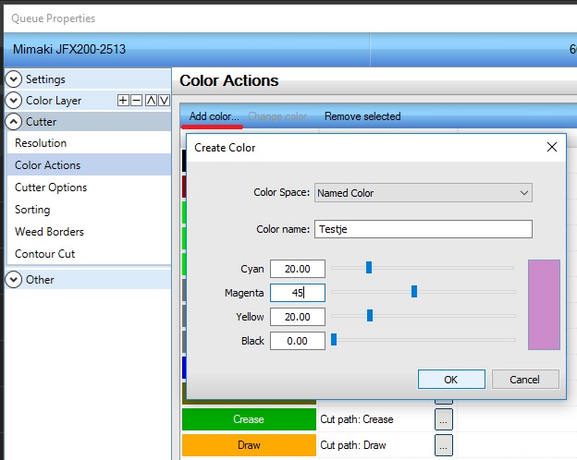Screen dimensions: 577x460
Task: Click the minus icon next to Color Layer
Action: (136, 101)
